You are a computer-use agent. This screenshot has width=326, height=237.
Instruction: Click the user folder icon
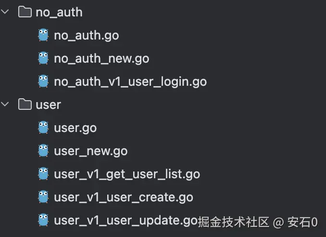coord(25,104)
